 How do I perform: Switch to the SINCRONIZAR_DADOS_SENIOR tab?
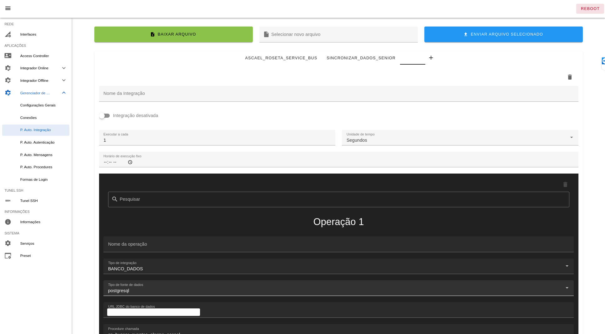coord(361,58)
